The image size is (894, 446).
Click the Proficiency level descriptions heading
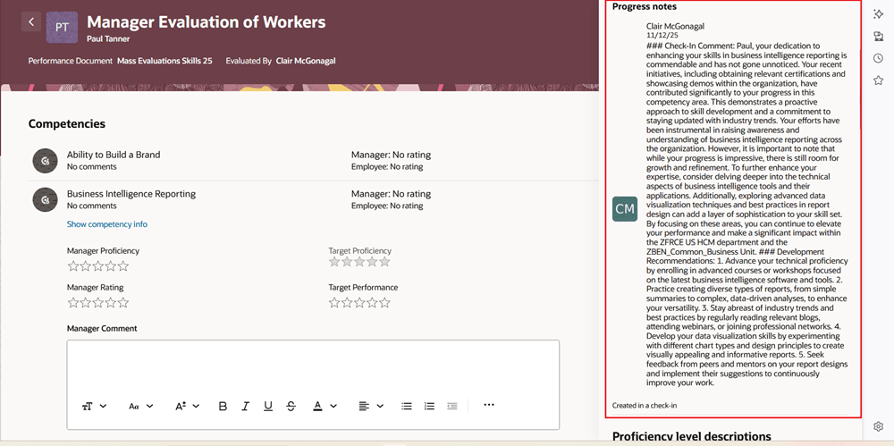click(692, 437)
